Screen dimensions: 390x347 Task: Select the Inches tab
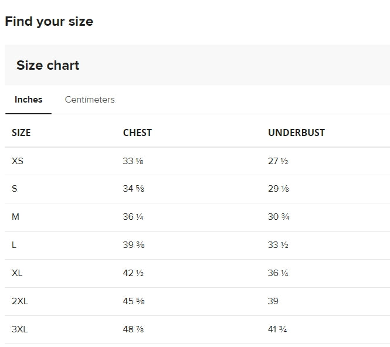28,100
